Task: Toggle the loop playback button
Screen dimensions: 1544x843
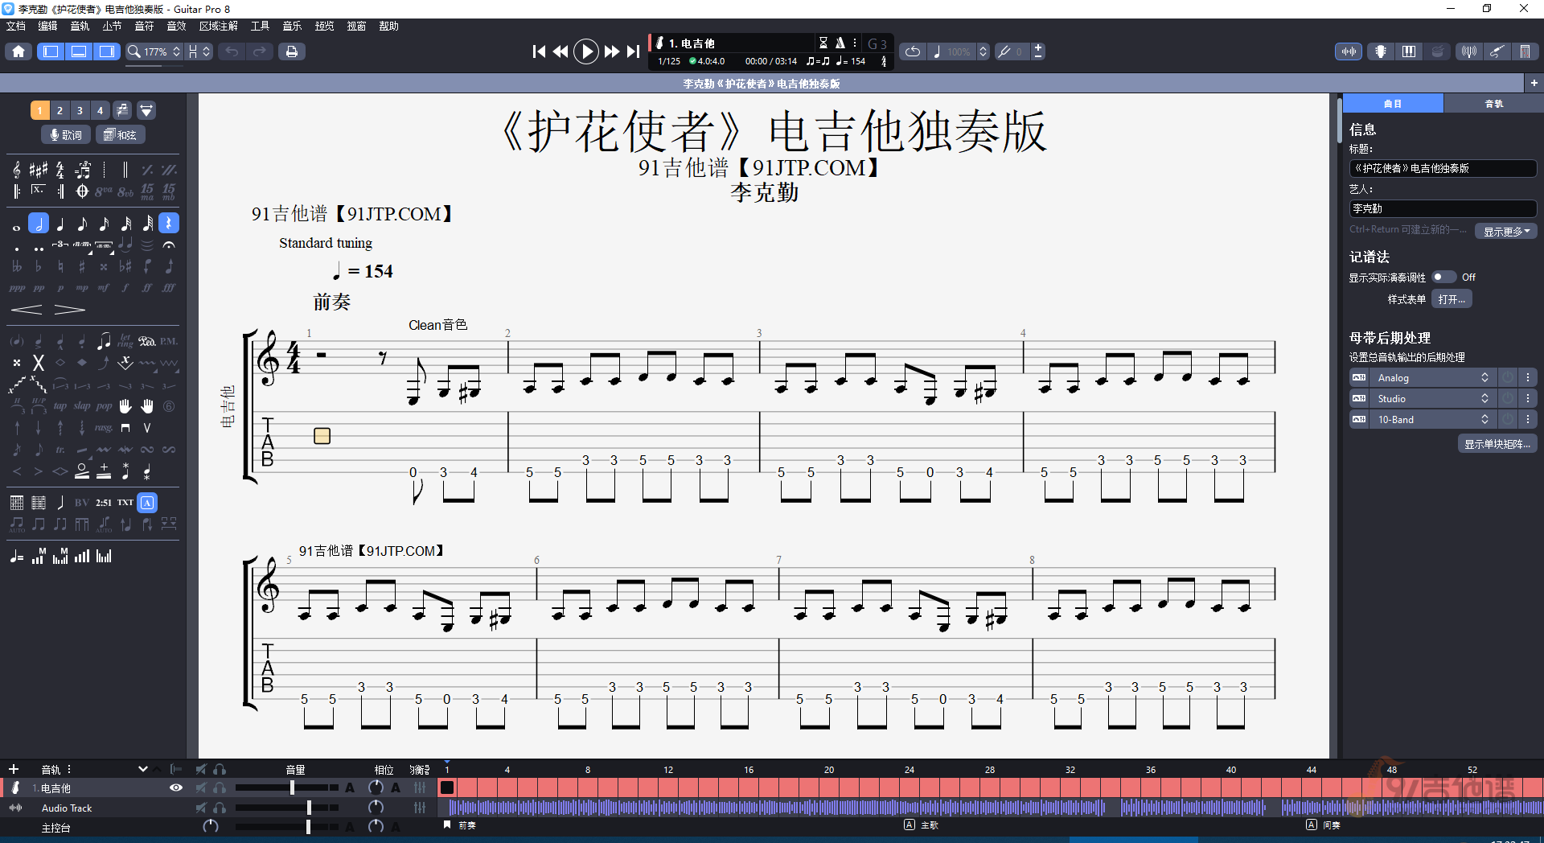Action: coord(913,51)
